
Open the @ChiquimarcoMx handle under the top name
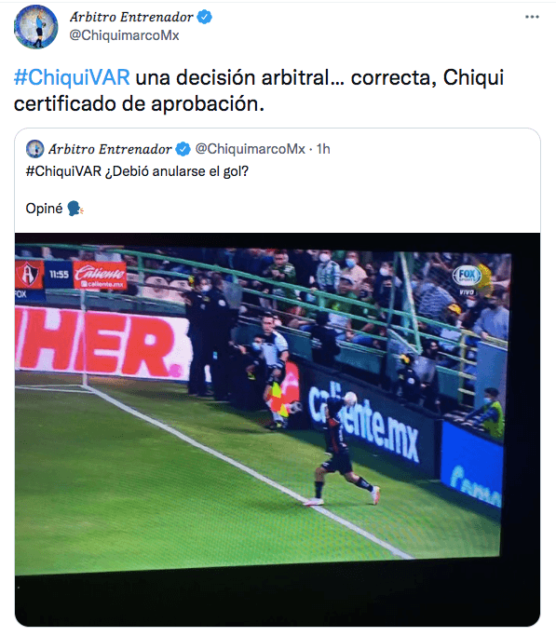[x=124, y=35]
